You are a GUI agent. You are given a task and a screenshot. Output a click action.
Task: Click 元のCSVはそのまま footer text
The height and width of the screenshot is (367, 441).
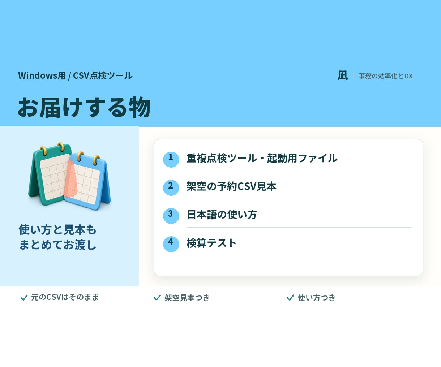(65, 297)
